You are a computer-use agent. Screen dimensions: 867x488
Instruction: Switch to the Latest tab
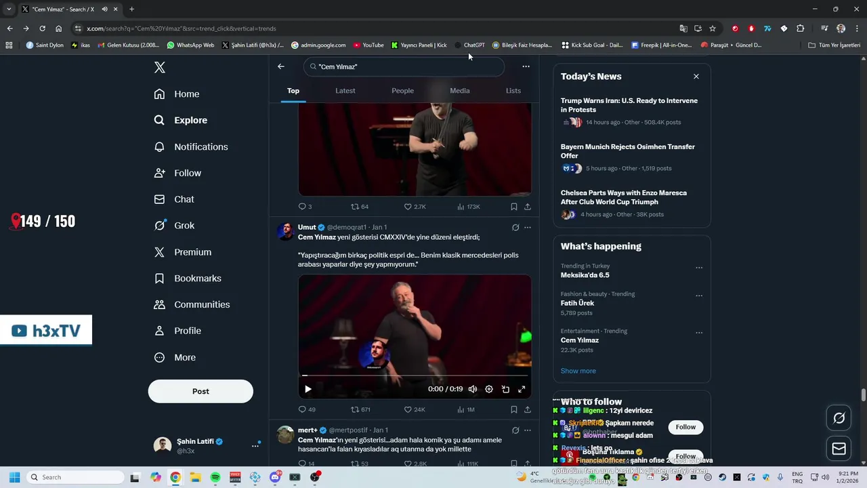coord(345,91)
